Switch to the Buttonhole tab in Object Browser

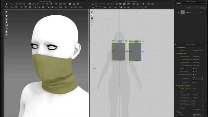click(193, 4)
